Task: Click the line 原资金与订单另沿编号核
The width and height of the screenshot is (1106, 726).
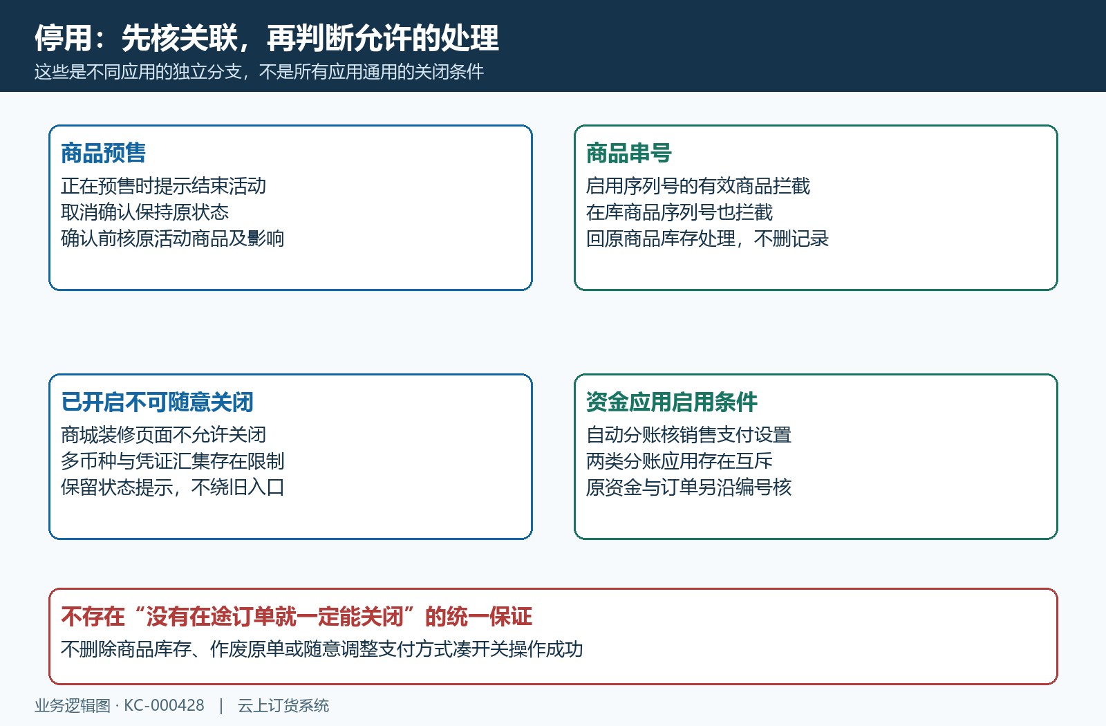Action: [688, 487]
